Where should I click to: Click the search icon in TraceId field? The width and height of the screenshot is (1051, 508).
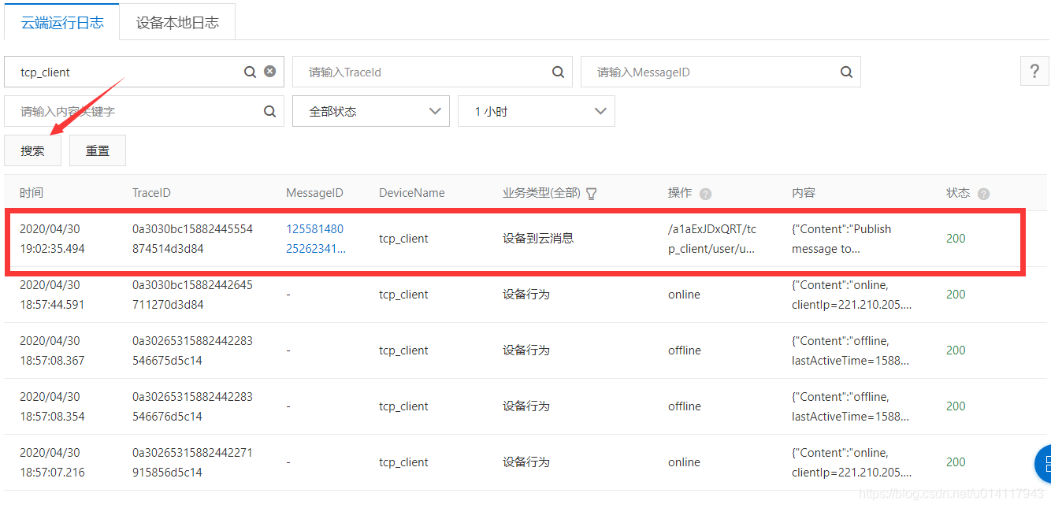pyautogui.click(x=558, y=72)
